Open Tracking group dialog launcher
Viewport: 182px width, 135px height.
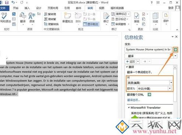click(x=129, y=30)
